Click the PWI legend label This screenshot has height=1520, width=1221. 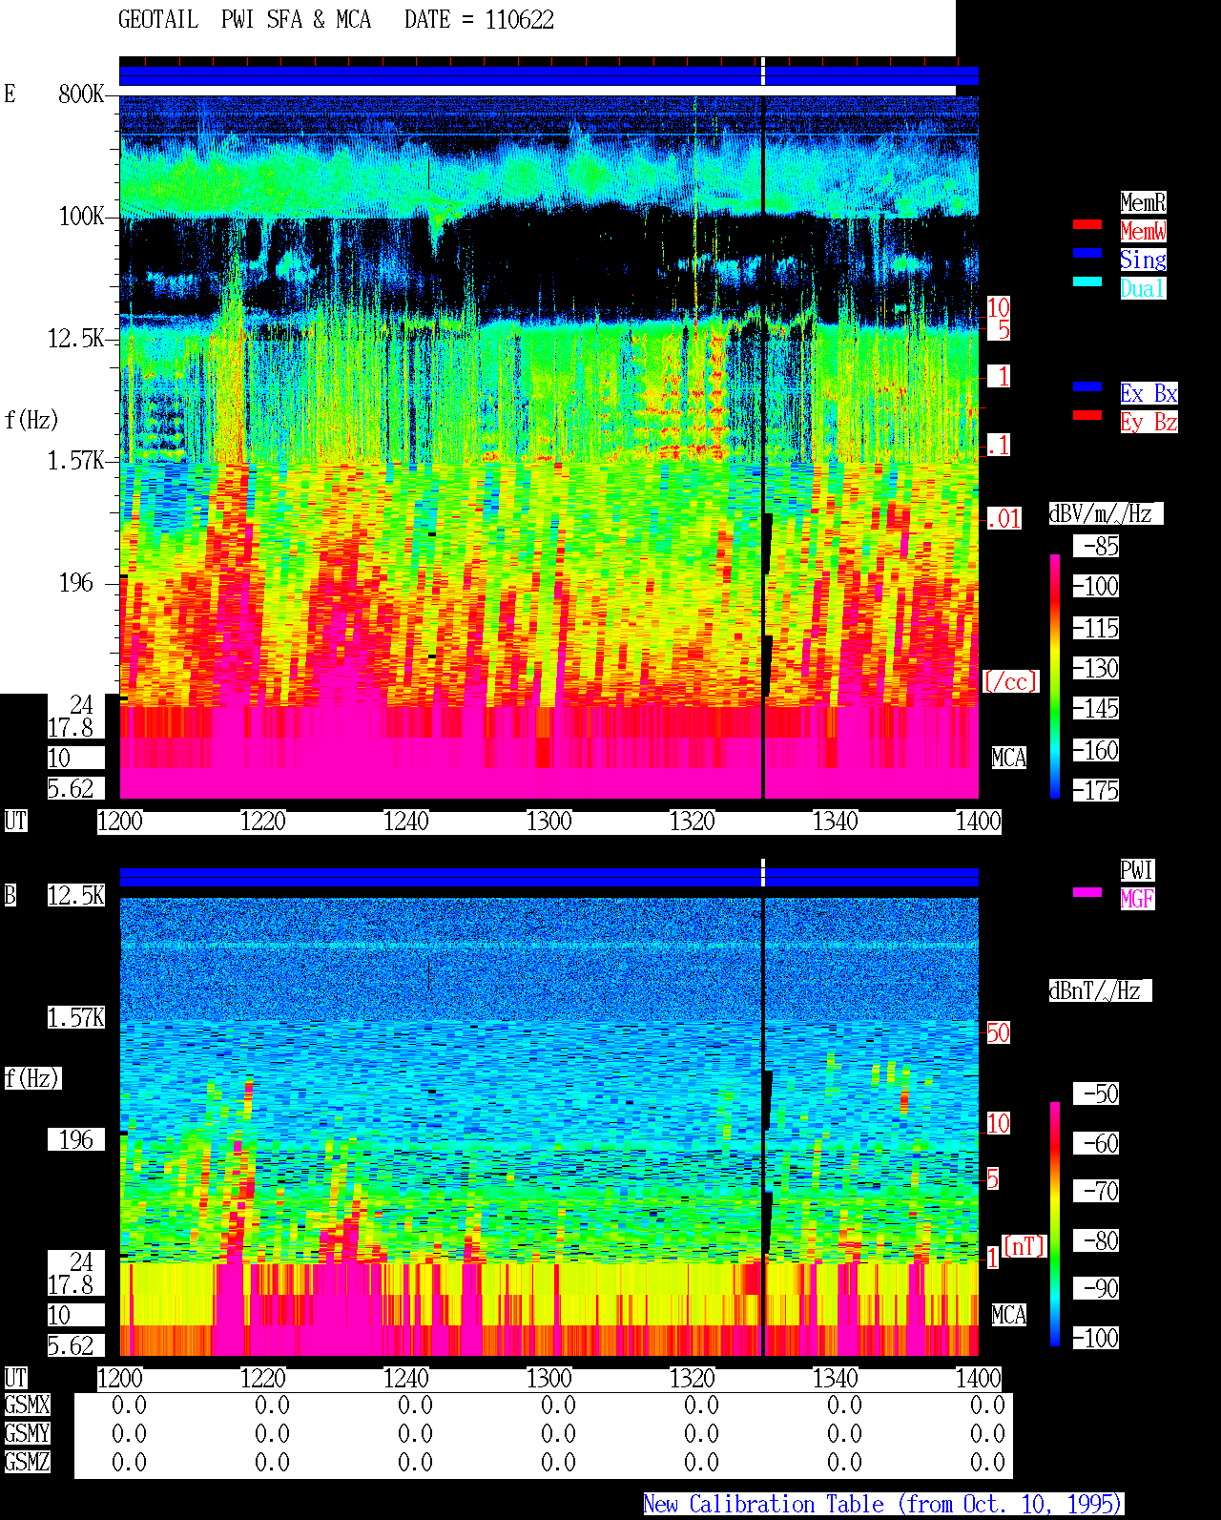tap(1137, 870)
